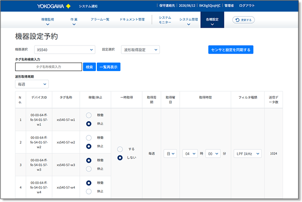Click the 1024 送信データ数 value
302x202 pixels.
273,154
